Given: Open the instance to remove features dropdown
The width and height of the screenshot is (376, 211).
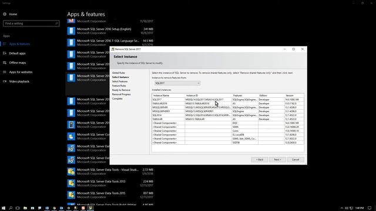Looking at the screenshot, I should coord(177,83).
